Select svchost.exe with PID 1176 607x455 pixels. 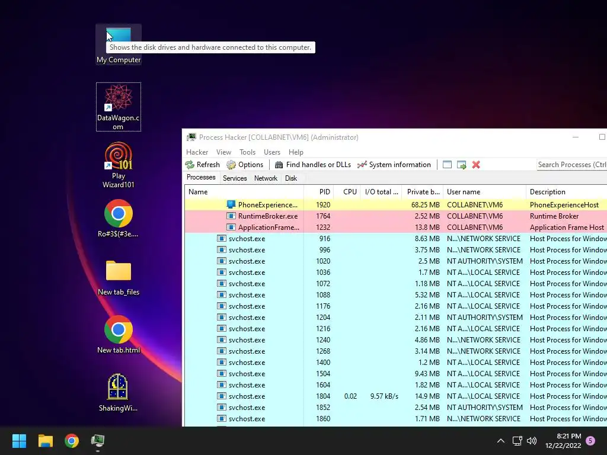tap(395, 306)
